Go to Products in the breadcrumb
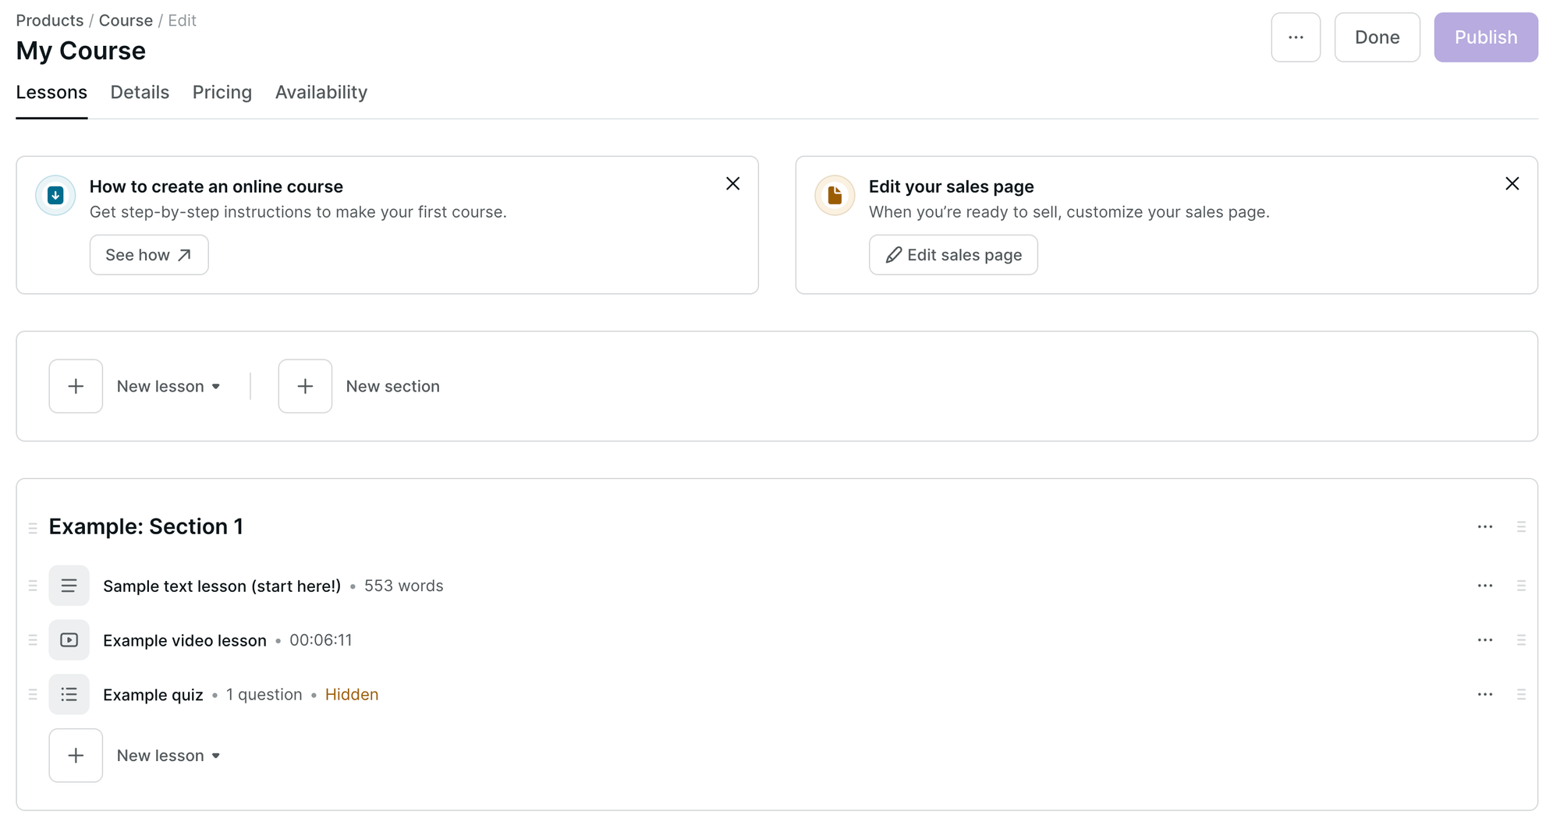 click(50, 20)
